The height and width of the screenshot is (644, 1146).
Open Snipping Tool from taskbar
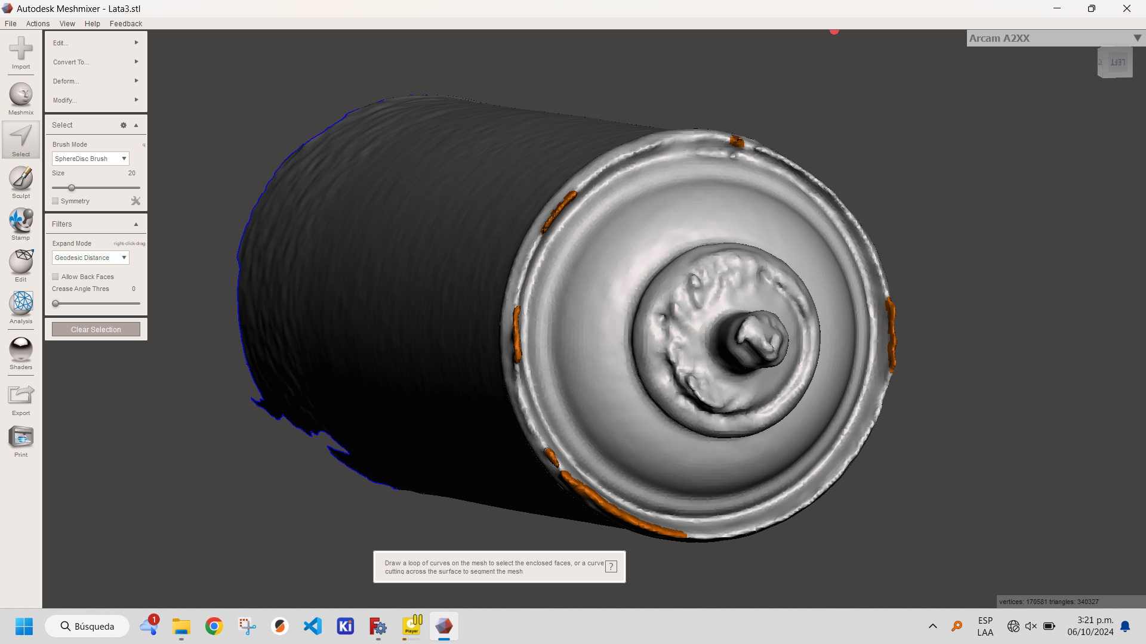coord(247,626)
